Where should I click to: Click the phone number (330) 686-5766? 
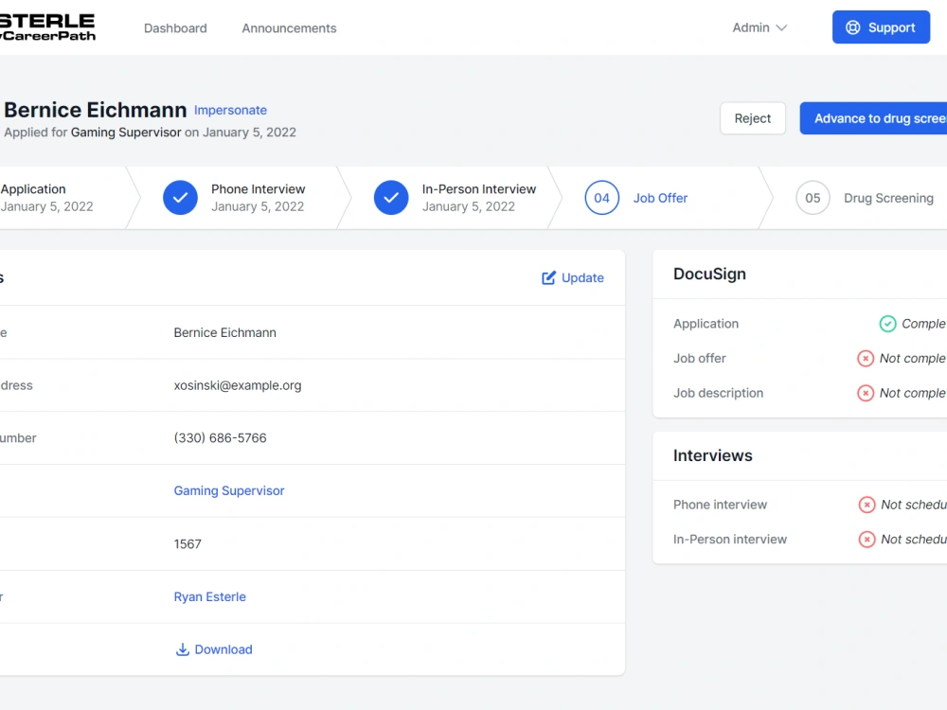coord(220,437)
